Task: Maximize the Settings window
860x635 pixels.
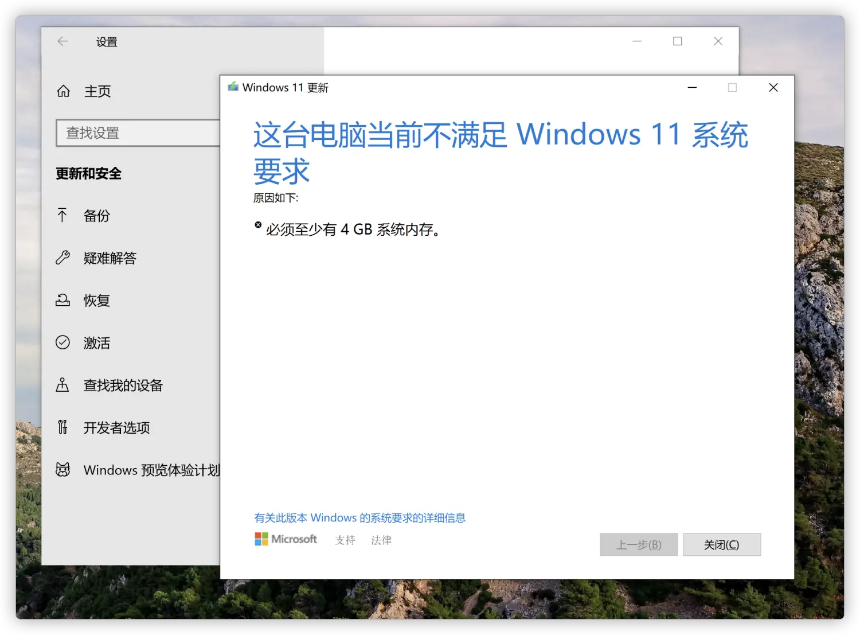Action: click(x=678, y=41)
